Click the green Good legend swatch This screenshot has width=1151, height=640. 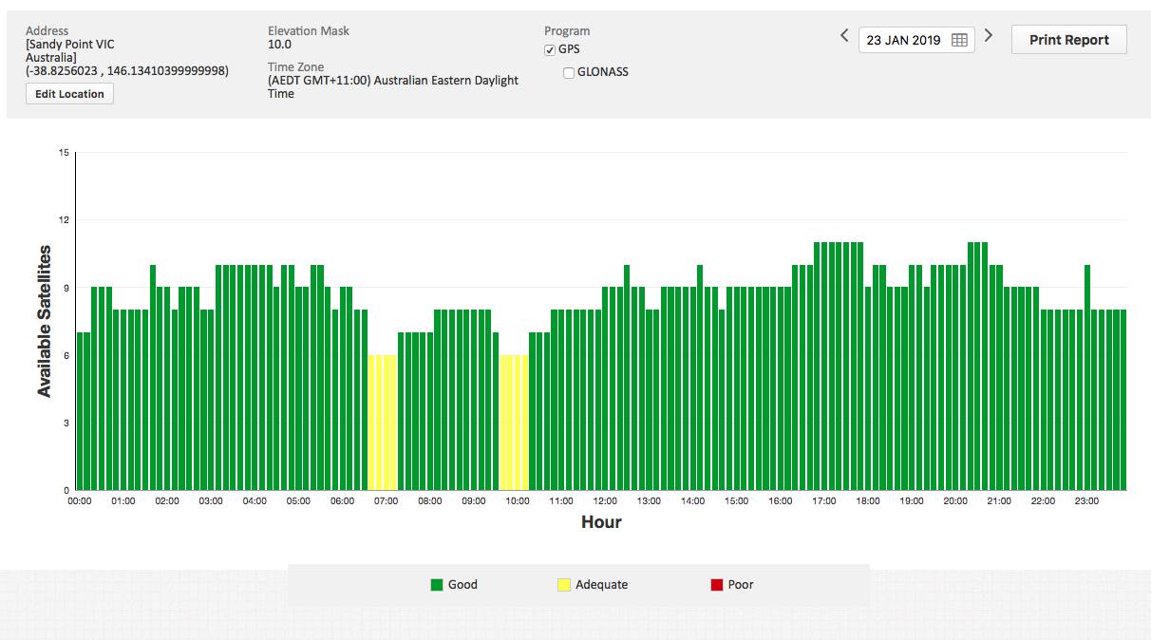pos(437,585)
